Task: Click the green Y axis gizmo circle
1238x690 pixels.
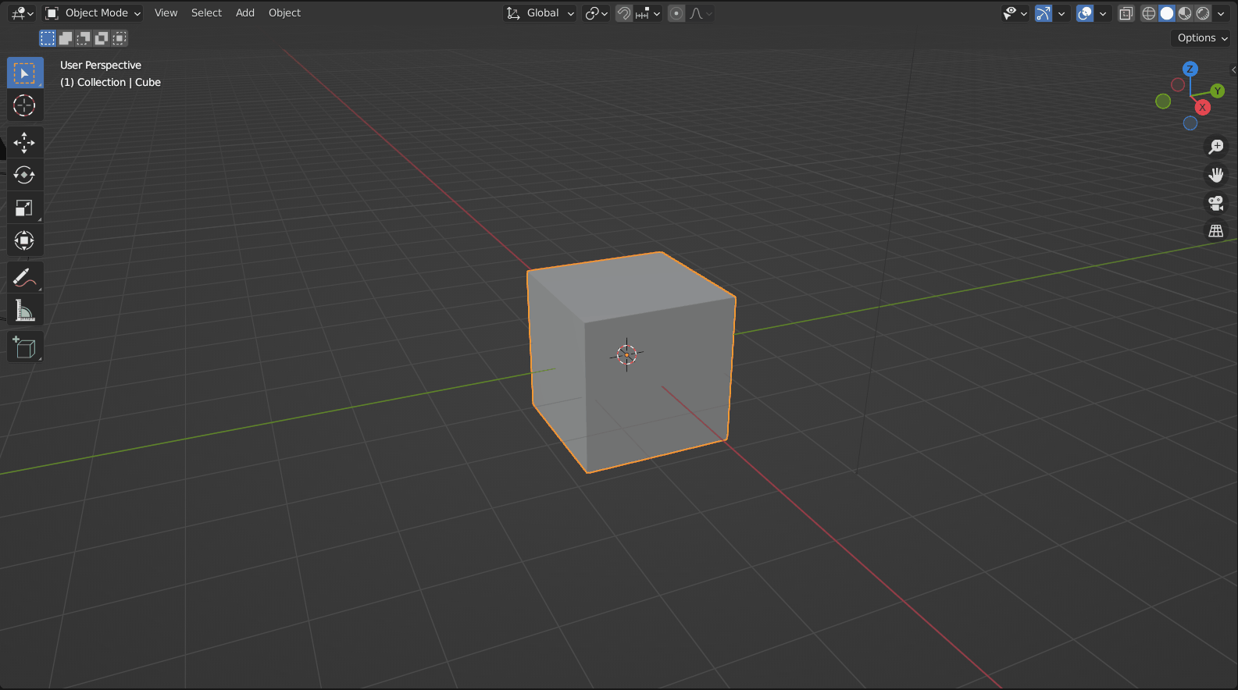Action: coord(1217,91)
